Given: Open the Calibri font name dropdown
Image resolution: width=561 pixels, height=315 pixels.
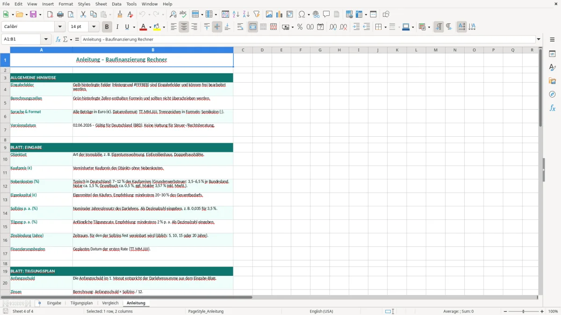Looking at the screenshot, I should tap(60, 27).
